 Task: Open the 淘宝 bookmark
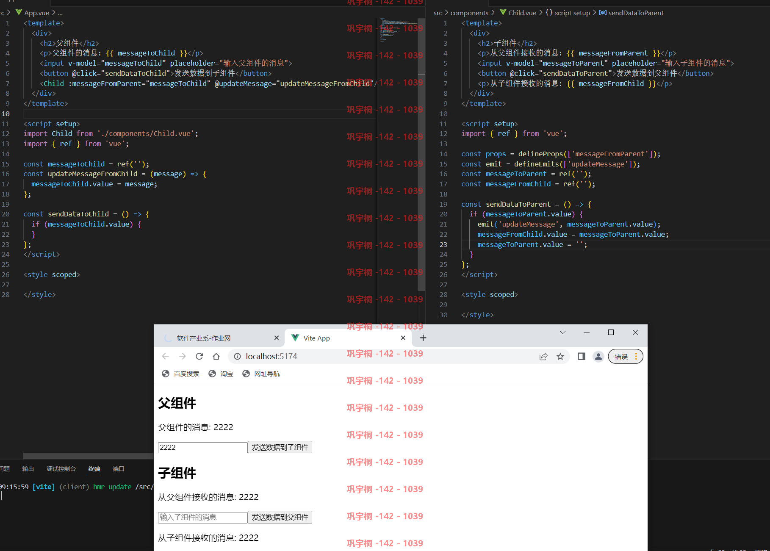[221, 374]
